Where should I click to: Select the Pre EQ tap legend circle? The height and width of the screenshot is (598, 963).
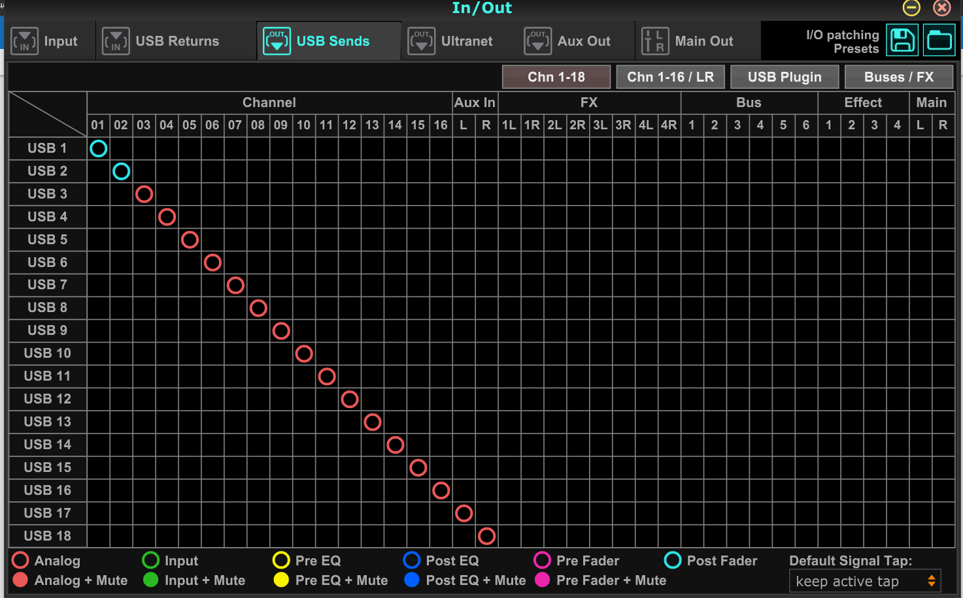pyautogui.click(x=281, y=560)
